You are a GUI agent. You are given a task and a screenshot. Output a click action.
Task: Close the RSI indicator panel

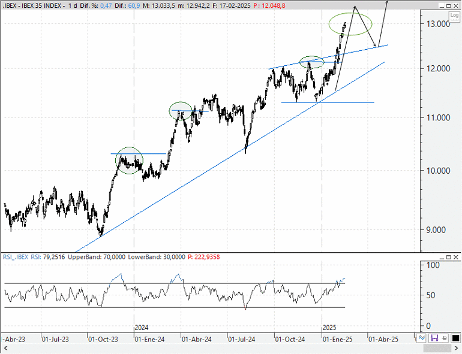pos(455,257)
